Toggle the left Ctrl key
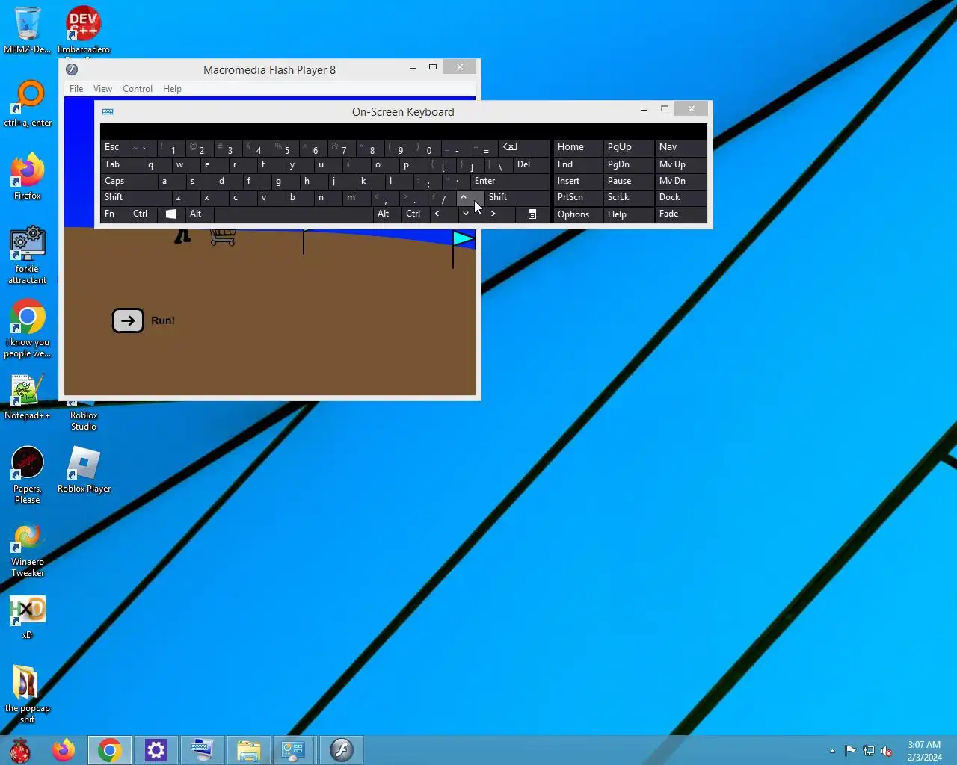 [x=143, y=214]
